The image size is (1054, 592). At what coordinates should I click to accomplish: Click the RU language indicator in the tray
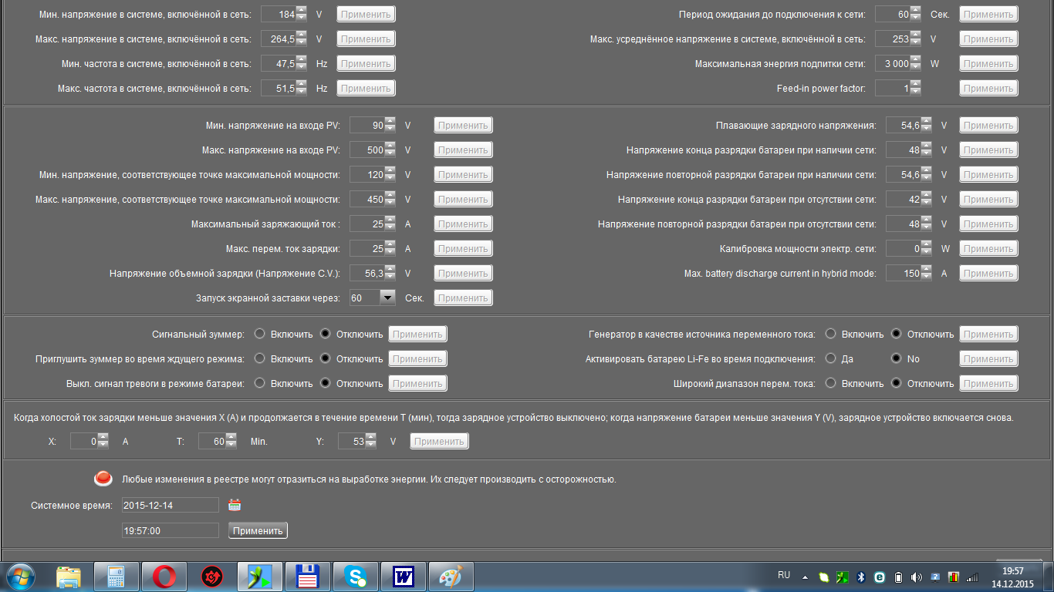(784, 575)
